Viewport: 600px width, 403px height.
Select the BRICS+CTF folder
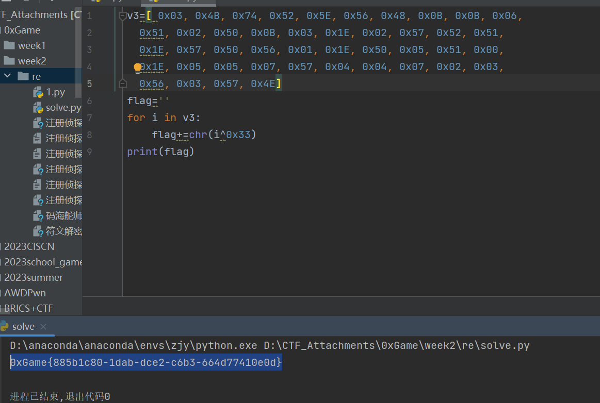tap(28, 308)
